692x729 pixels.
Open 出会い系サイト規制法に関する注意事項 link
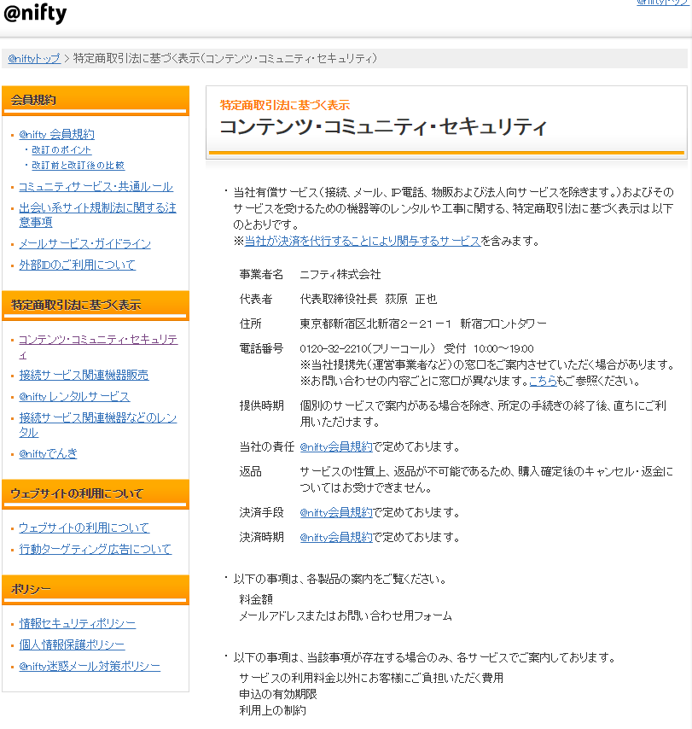coord(97,215)
